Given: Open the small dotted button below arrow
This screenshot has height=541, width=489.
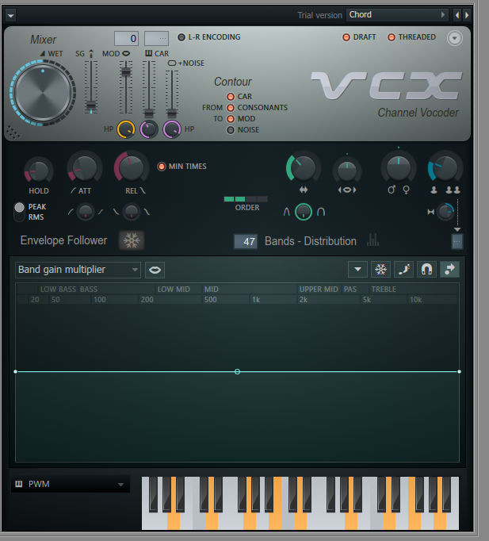Looking at the screenshot, I should (x=457, y=241).
